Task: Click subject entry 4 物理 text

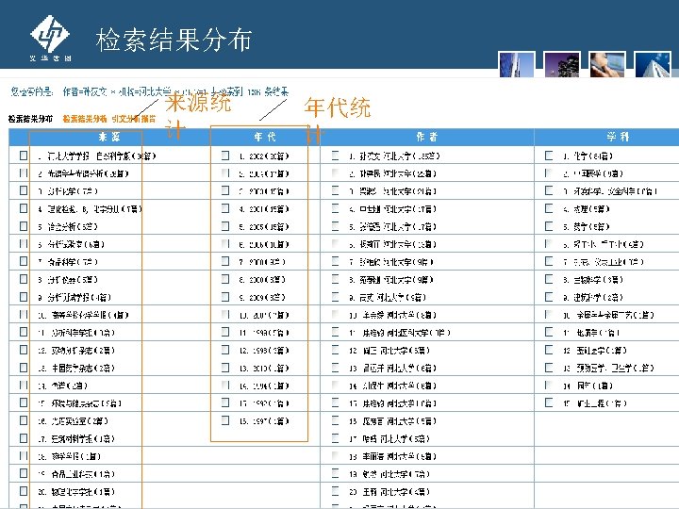Action: point(591,209)
